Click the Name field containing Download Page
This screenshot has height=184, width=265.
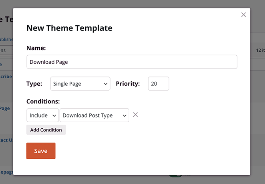pyautogui.click(x=132, y=62)
